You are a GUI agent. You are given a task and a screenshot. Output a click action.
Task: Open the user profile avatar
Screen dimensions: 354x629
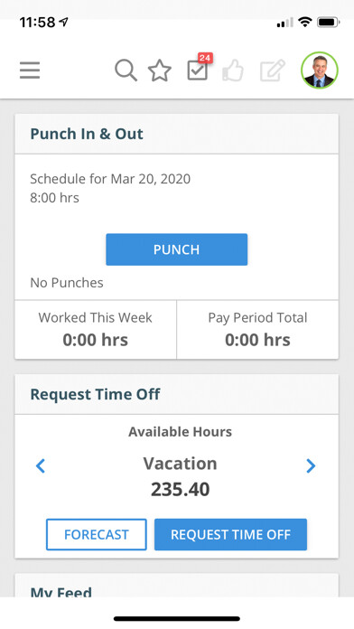click(320, 70)
